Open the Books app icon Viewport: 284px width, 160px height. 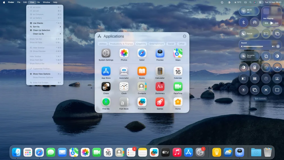point(142,71)
